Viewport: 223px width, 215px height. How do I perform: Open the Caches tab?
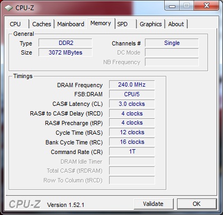click(x=42, y=24)
